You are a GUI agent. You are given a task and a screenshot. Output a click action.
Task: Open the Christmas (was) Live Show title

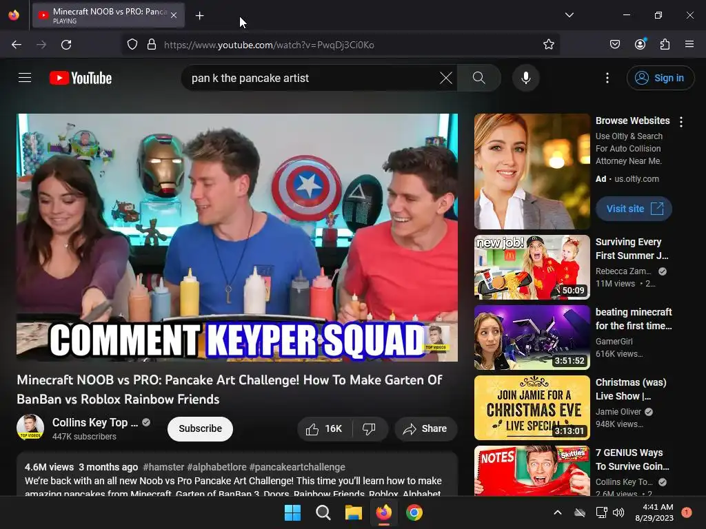tap(631, 389)
